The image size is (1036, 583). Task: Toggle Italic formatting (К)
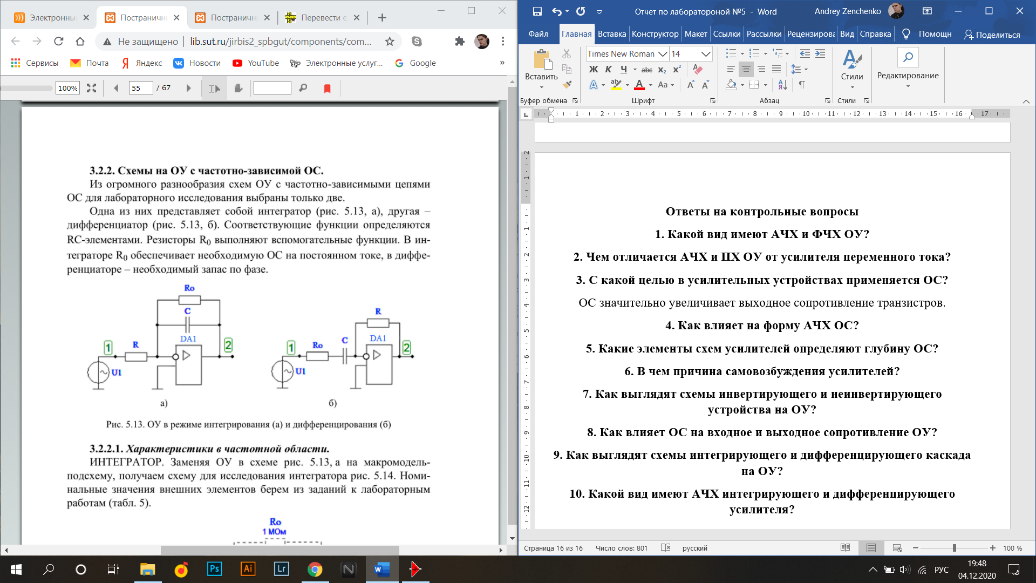coord(608,69)
